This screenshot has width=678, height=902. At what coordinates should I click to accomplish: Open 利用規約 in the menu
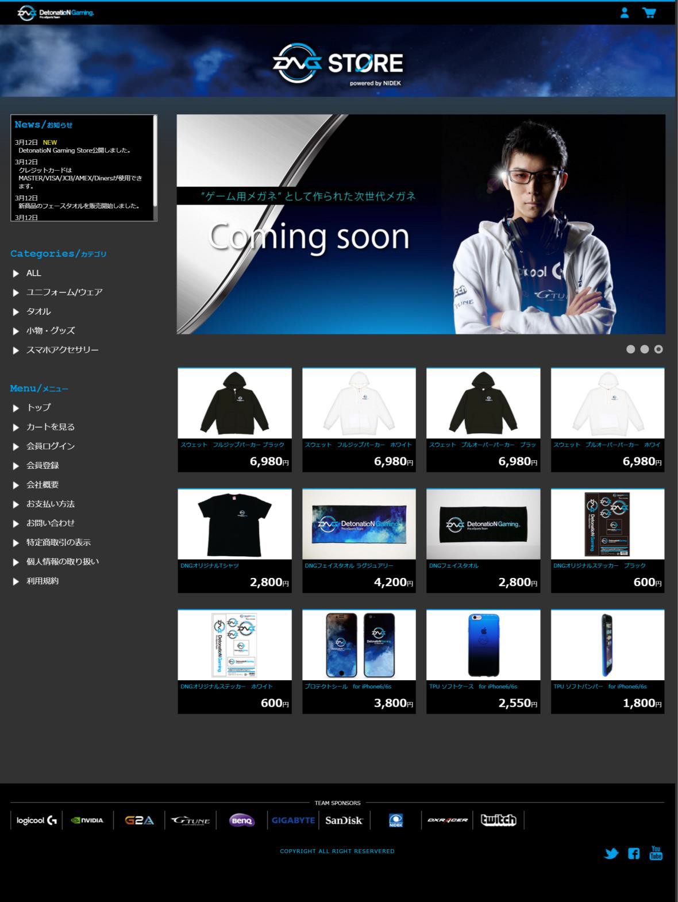[x=43, y=581]
